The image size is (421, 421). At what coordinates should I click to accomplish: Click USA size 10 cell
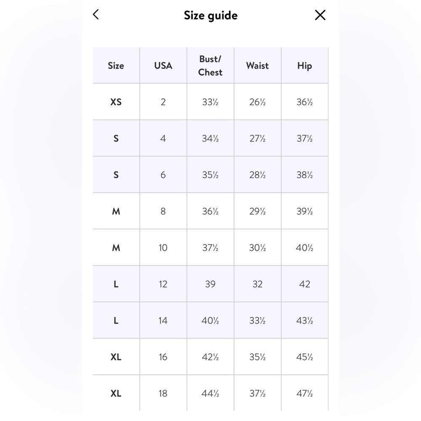pyautogui.click(x=163, y=248)
